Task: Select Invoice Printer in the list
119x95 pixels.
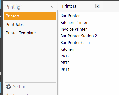Action: 74,29
